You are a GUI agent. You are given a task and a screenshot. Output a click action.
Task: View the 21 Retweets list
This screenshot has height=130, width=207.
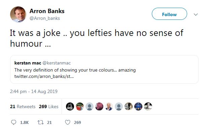(x=23, y=106)
